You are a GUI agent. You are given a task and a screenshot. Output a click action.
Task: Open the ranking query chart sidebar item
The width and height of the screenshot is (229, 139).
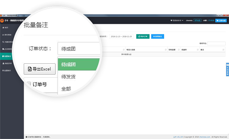point(7,35)
